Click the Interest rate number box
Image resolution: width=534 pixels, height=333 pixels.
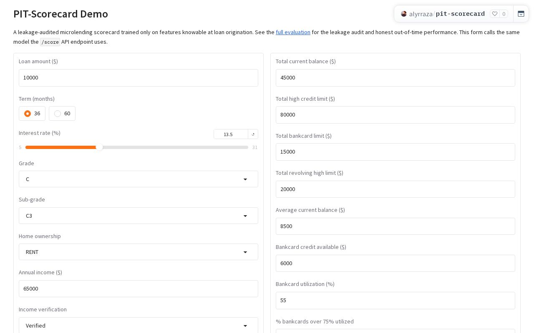point(231,134)
